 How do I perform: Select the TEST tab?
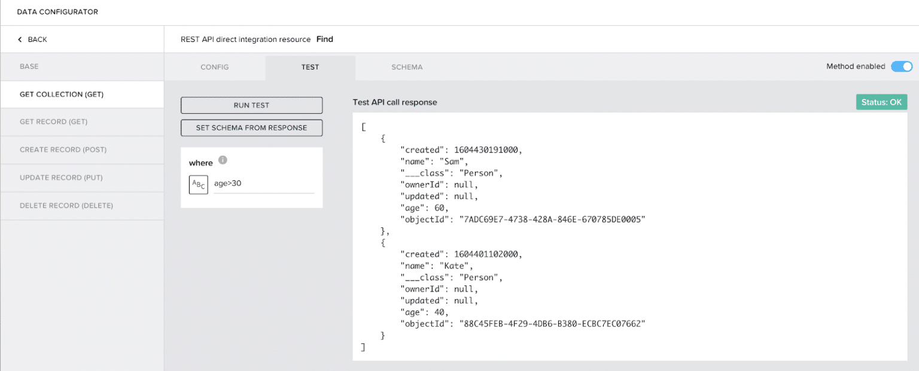click(310, 67)
